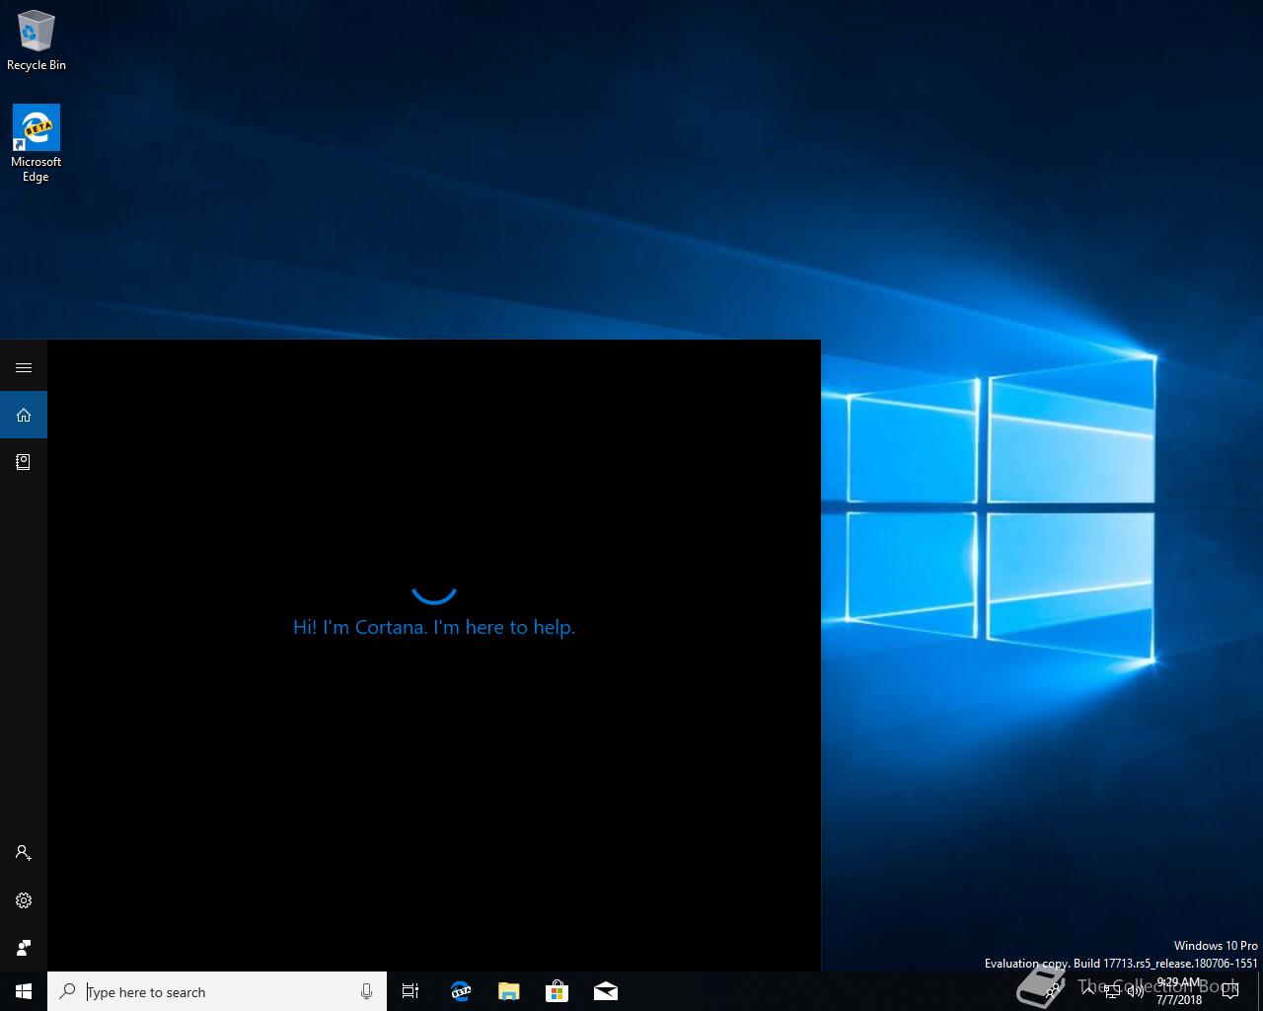Open the People icon in the taskbar
The width and height of the screenshot is (1263, 1011).
(1054, 991)
